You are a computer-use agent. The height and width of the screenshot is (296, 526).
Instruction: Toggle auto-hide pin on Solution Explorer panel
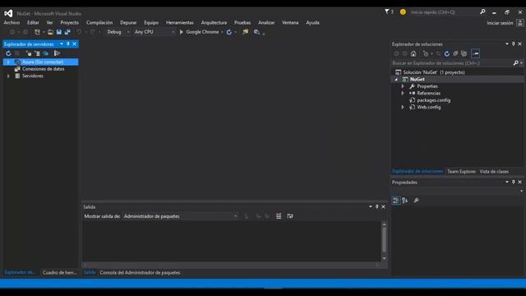(x=513, y=44)
